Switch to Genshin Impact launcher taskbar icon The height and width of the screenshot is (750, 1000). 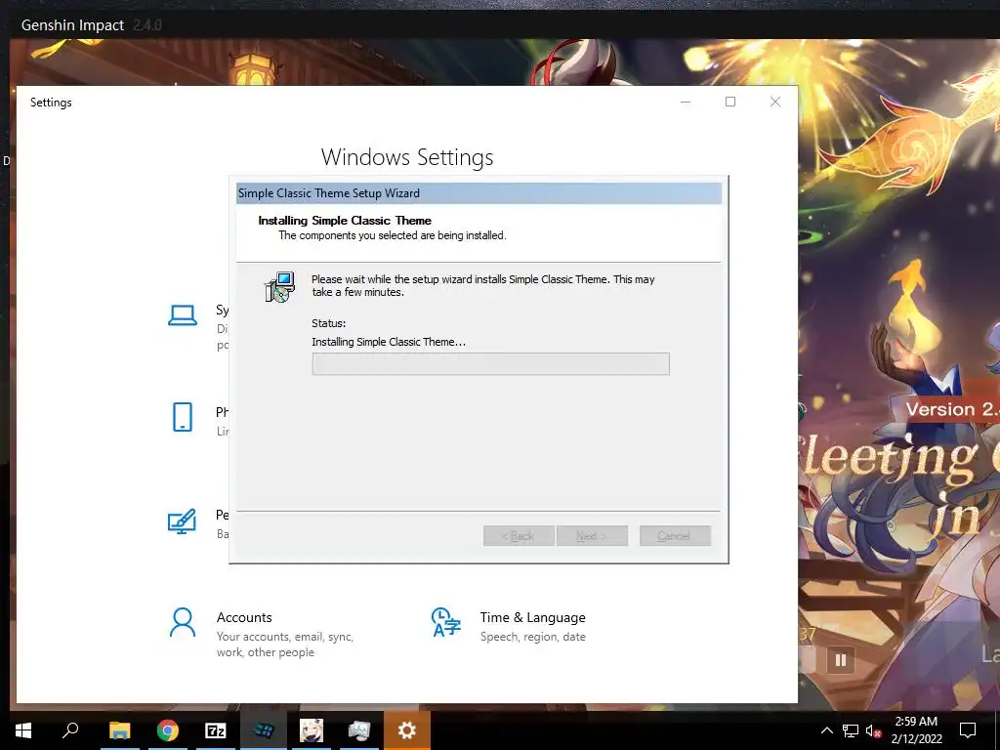(x=312, y=730)
